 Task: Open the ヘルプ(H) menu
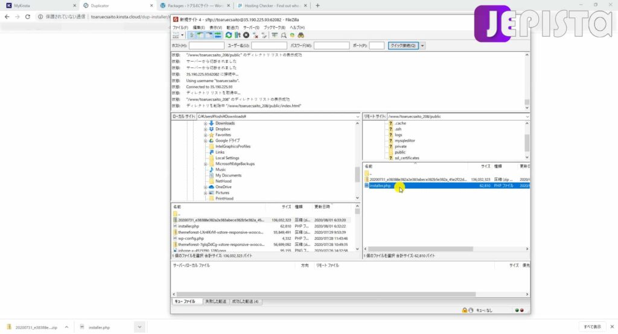[x=297, y=28]
